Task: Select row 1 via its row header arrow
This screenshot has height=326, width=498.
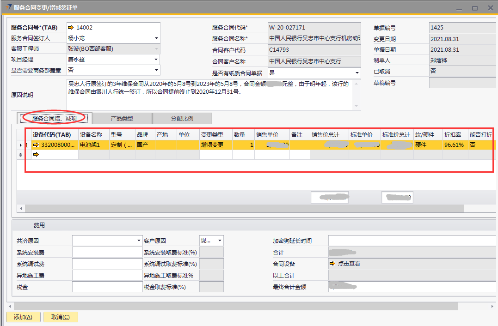Action: click(20, 145)
